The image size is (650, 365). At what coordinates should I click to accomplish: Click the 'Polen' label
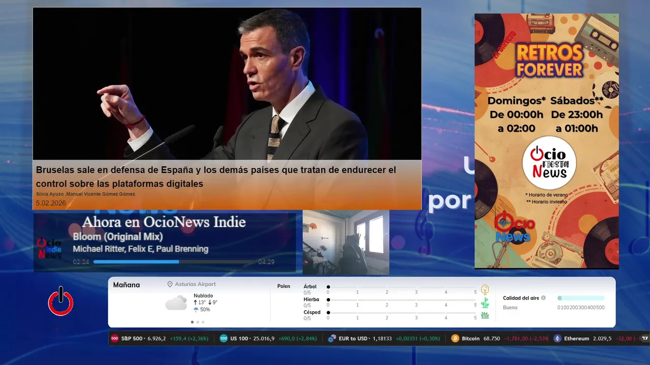[284, 286]
